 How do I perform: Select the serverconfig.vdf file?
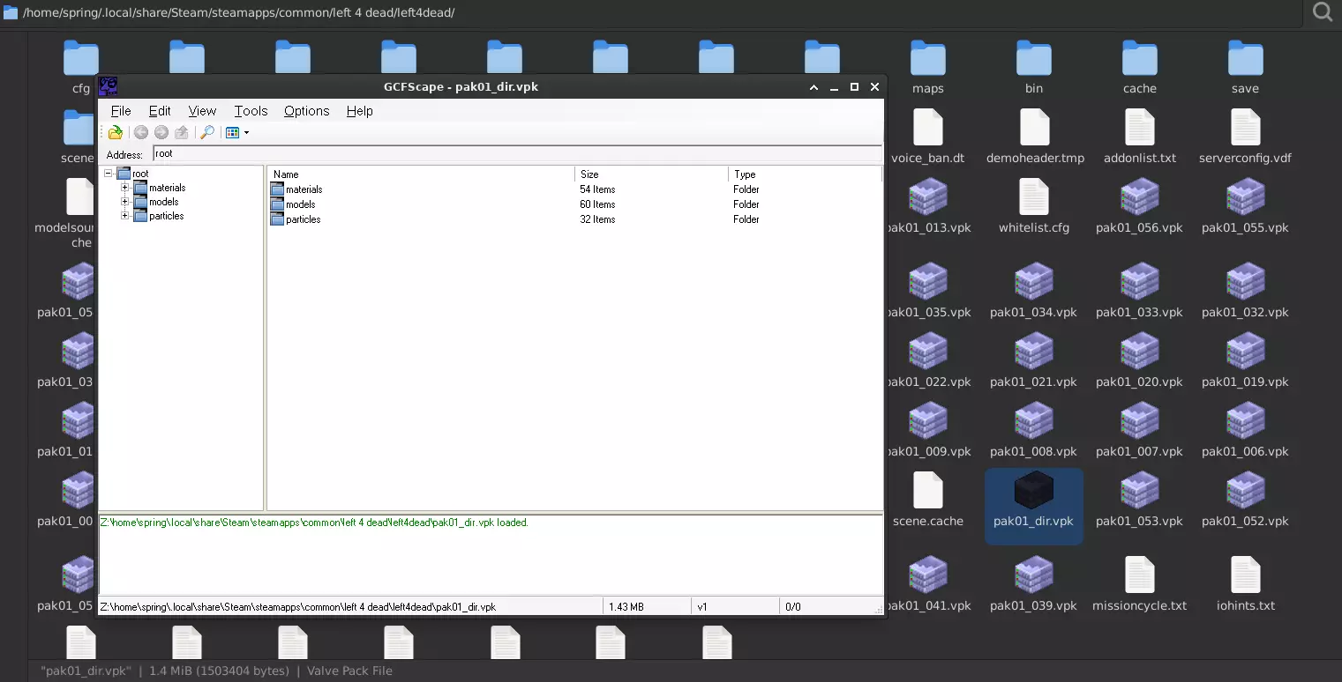(1246, 137)
